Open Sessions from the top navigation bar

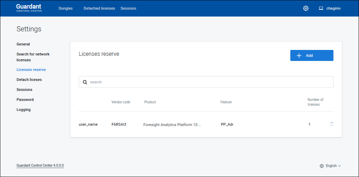pyautogui.click(x=128, y=8)
